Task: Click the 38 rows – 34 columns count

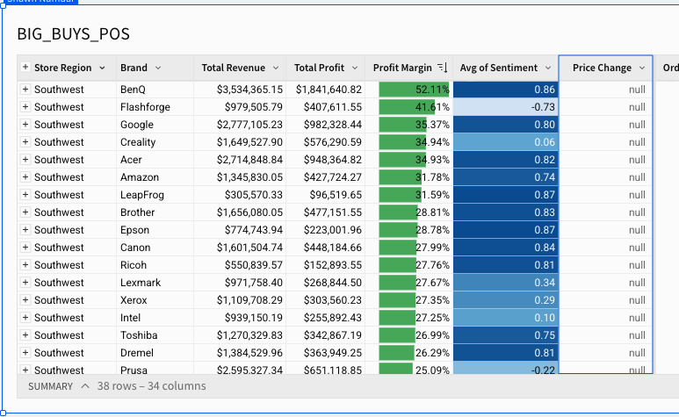Action: click(152, 386)
